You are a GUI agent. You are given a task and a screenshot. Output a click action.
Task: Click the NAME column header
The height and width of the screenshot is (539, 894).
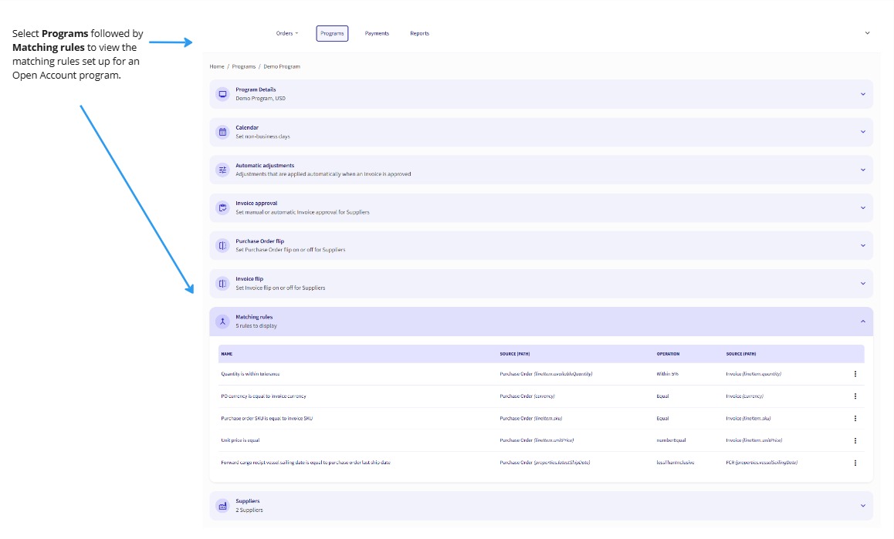pyautogui.click(x=227, y=354)
